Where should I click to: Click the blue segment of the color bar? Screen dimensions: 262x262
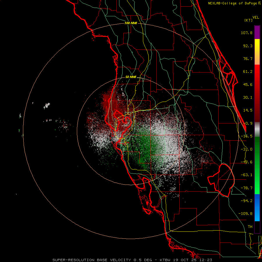pyautogui.click(x=257, y=208)
